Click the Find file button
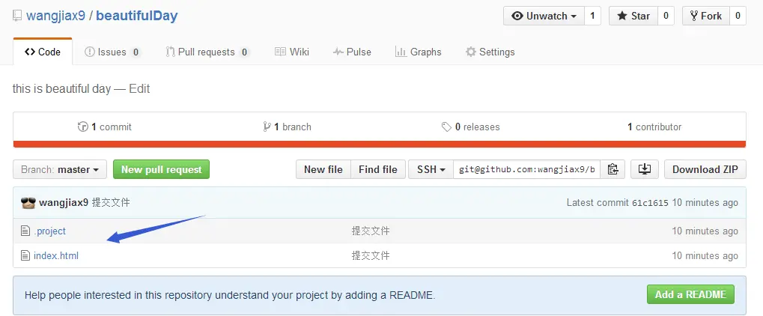763x316 pixels. pyautogui.click(x=378, y=169)
